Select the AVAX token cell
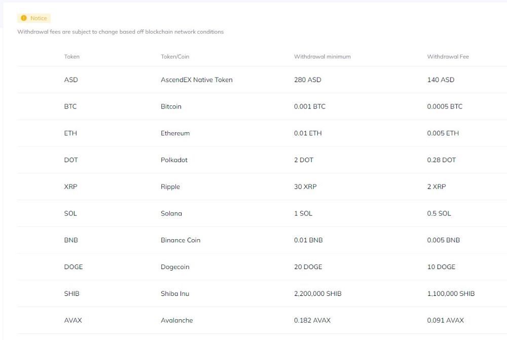The image size is (507, 340). [x=73, y=321]
